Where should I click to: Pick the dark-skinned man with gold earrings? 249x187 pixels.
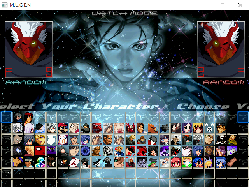click(x=209, y=151)
